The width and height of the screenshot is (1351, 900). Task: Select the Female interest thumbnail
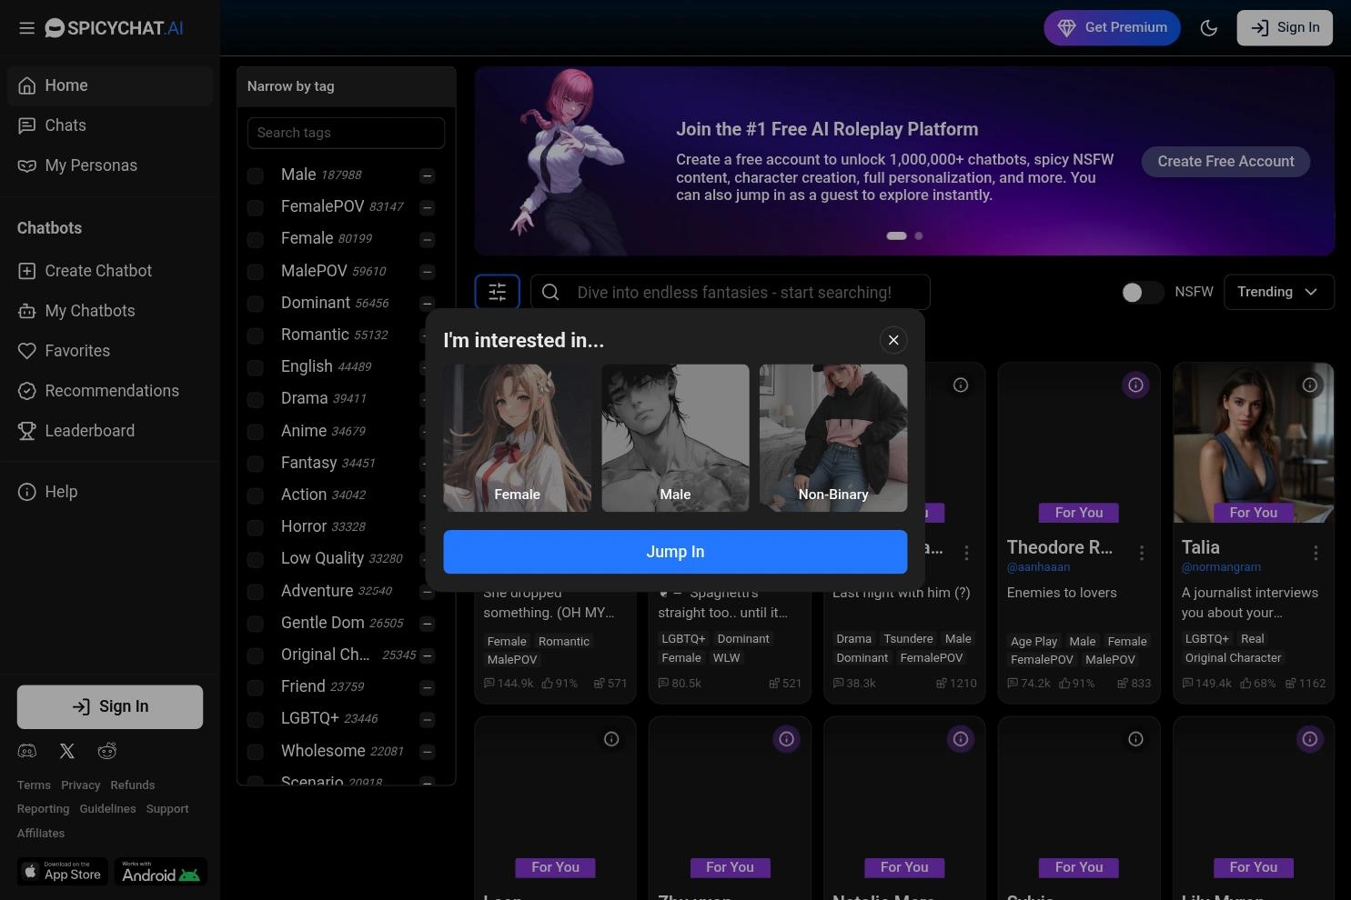[517, 438]
